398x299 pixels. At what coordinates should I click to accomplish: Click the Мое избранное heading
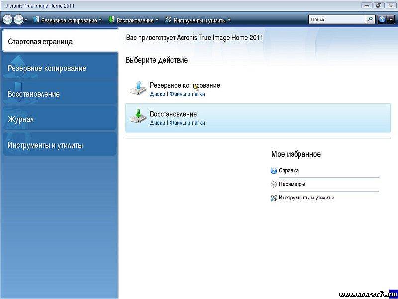(296, 154)
